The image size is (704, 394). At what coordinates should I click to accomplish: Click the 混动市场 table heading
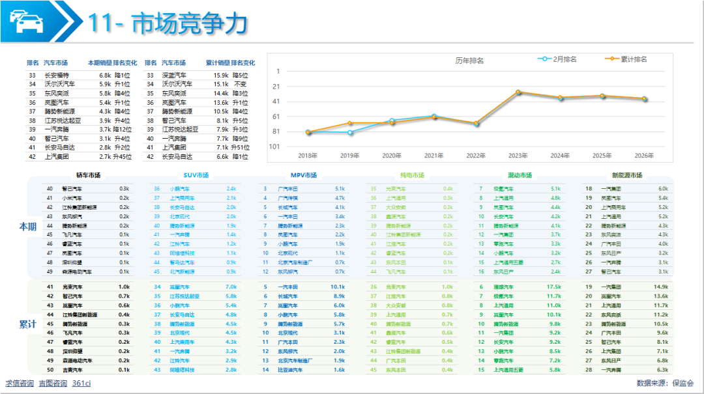coord(520,175)
